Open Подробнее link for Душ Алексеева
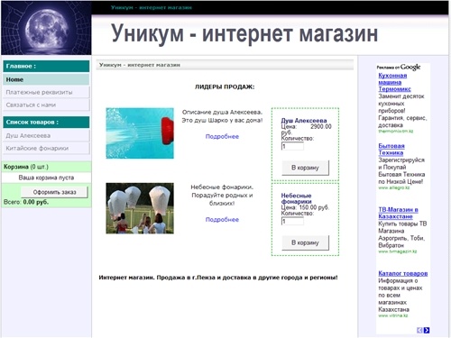 222,136
